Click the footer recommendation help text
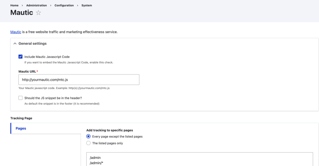Image resolution: width=319 pixels, height=166 pixels. click(62, 104)
